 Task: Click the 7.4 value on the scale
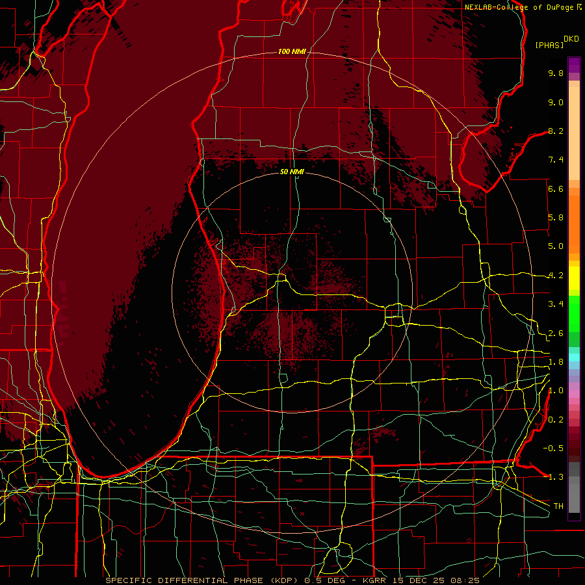556,160
